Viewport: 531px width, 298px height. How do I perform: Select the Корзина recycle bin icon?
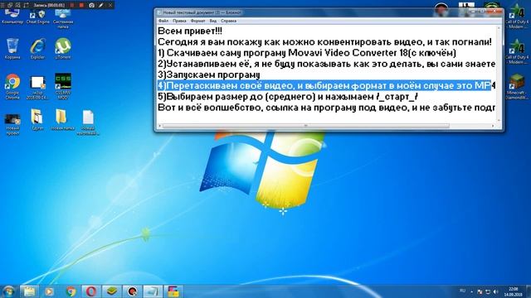(x=12, y=49)
